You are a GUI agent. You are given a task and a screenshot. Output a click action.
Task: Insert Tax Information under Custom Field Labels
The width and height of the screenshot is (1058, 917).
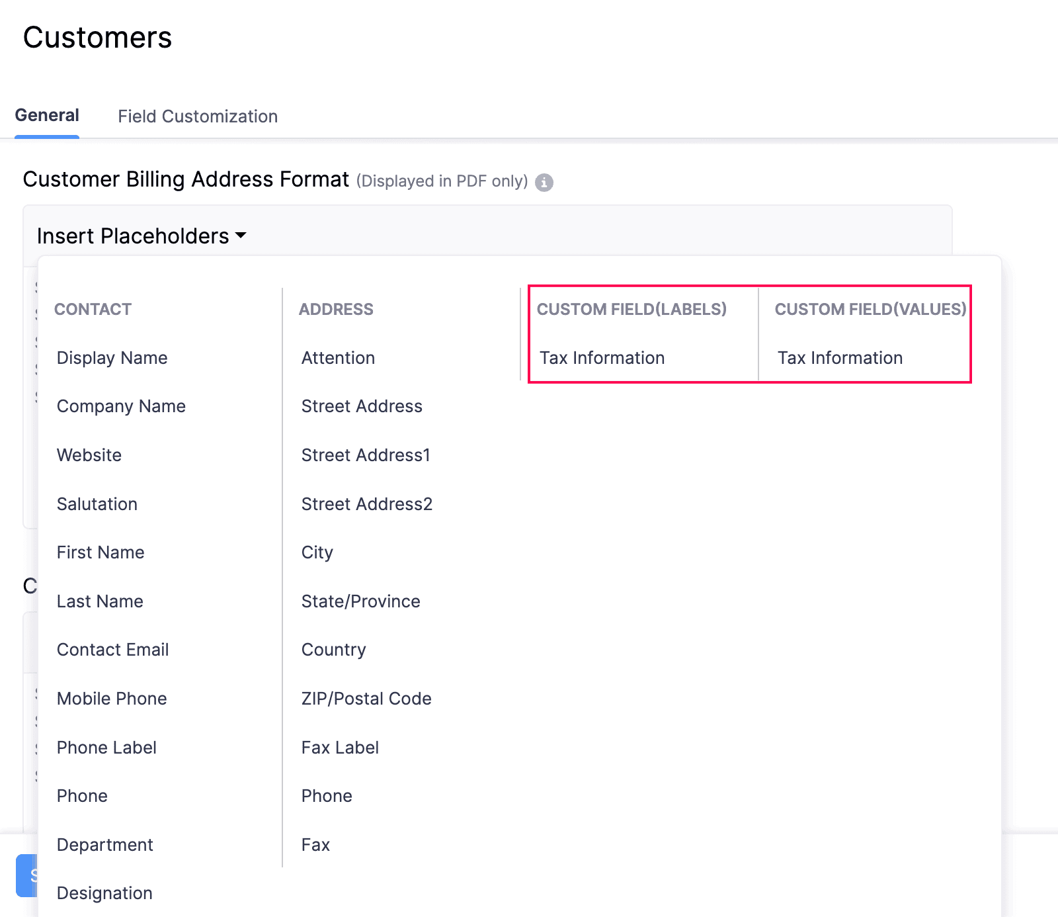click(602, 357)
